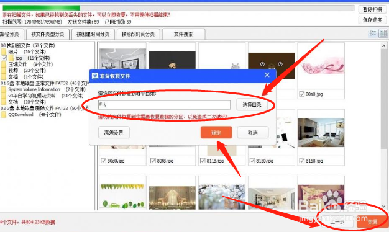
Task: Click 扫描范围 1784(MB)/7696(MB) text
Action: point(32,22)
